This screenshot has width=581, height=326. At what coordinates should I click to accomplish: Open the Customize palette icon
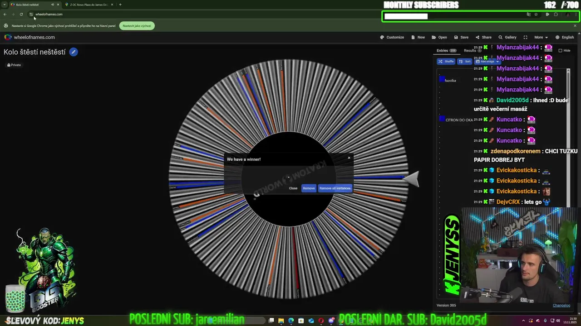382,37
